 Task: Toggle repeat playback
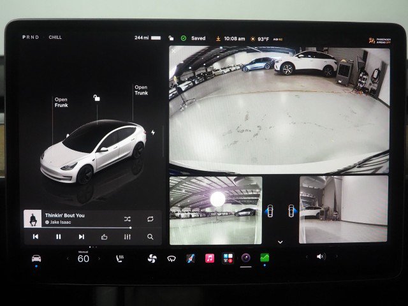coord(150,219)
